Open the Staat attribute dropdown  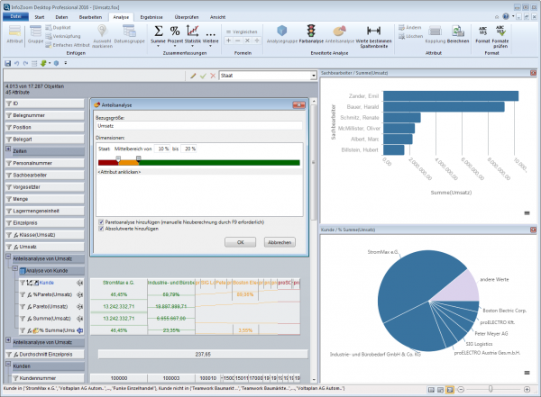click(x=313, y=76)
